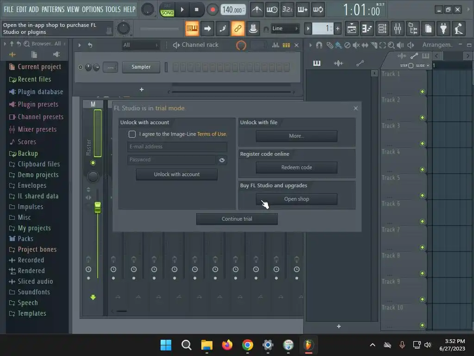Toggle the STEP/SLIDE switch in playlist
Image resolution: width=474 pixels, height=356 pixels.
[x=411, y=65]
